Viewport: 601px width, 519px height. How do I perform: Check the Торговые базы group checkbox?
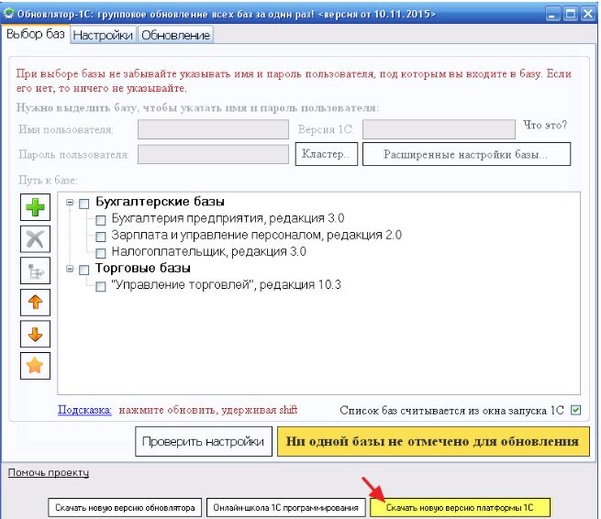click(83, 270)
